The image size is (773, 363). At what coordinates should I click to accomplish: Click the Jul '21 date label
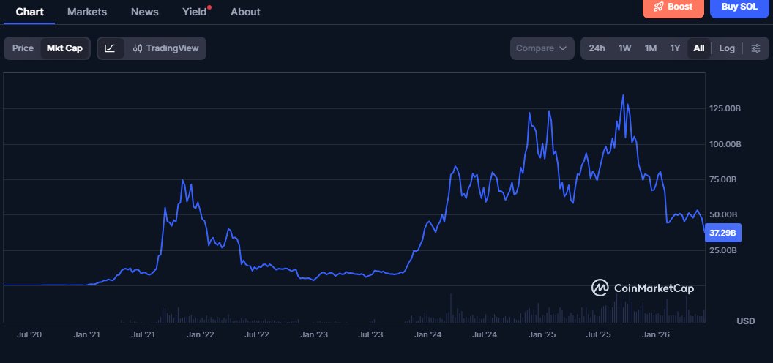click(x=143, y=335)
